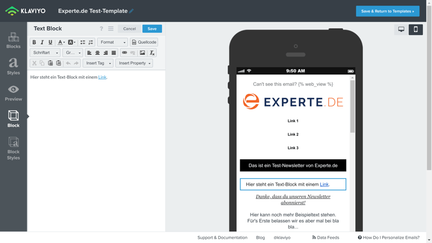Insert a numbered list
The height and width of the screenshot is (243, 432).
pos(91,42)
